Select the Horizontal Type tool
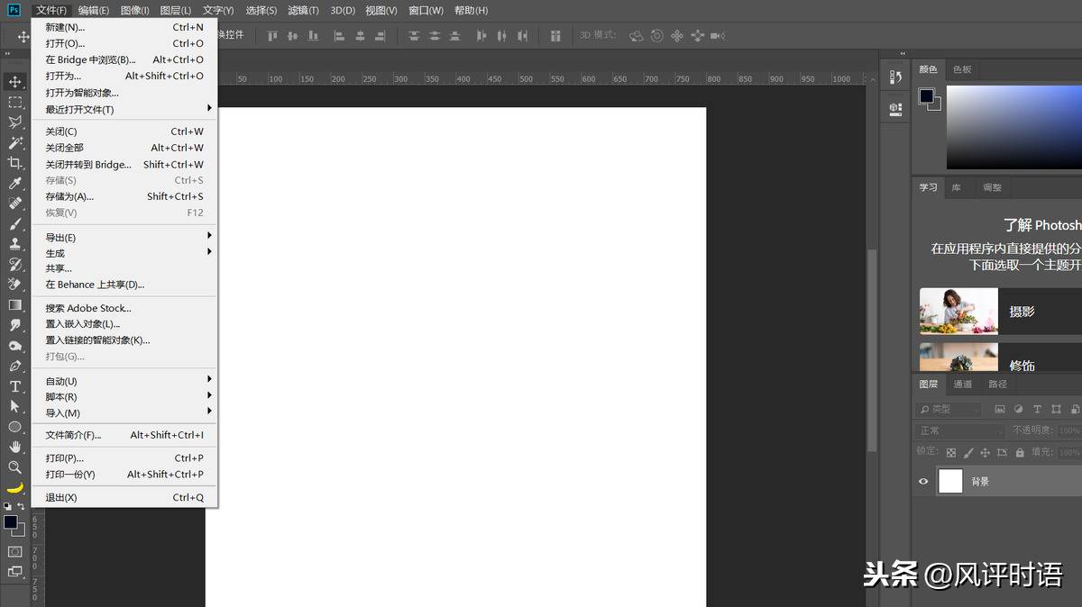Image resolution: width=1082 pixels, height=607 pixels. 15,386
